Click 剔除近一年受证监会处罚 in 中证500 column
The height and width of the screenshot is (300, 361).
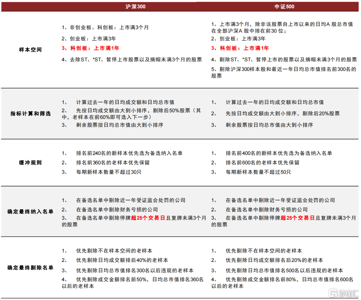pos(273,200)
